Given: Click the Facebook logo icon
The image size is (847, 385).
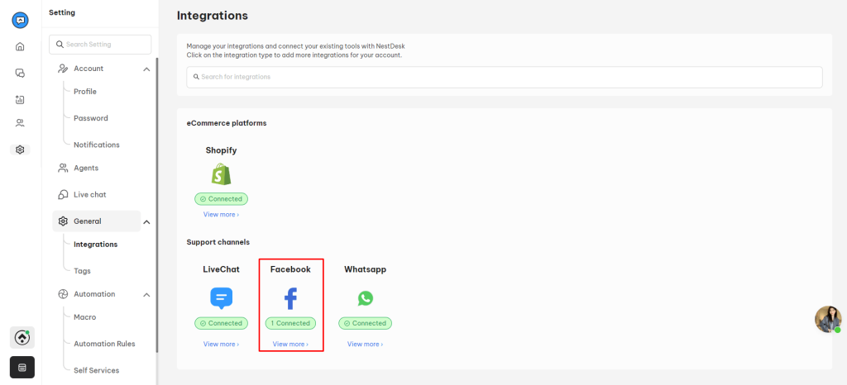Looking at the screenshot, I should (x=290, y=299).
